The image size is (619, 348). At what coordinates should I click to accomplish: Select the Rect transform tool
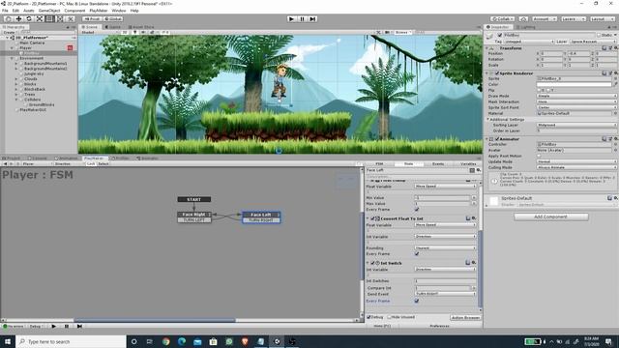pos(49,19)
